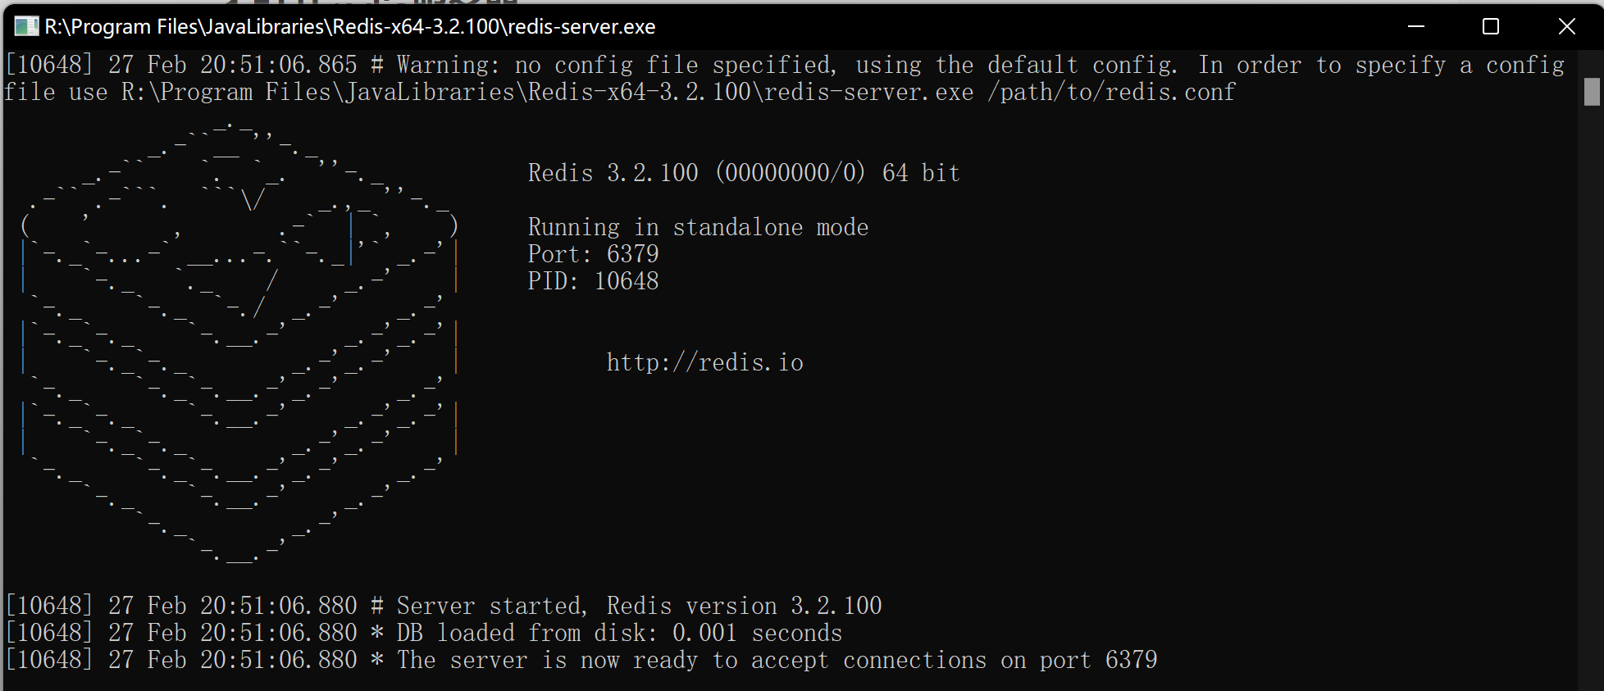Select 'Running in standalone mode' text
This screenshot has height=691, width=1604.
pyautogui.click(x=698, y=226)
